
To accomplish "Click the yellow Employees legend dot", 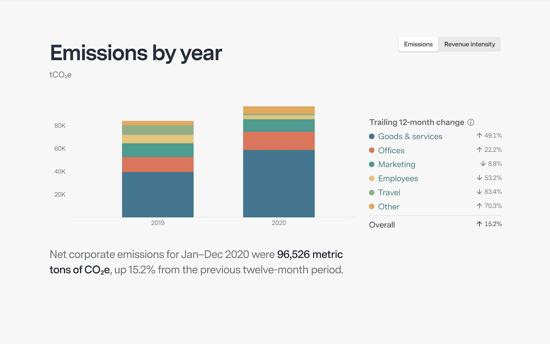I will point(372,178).
